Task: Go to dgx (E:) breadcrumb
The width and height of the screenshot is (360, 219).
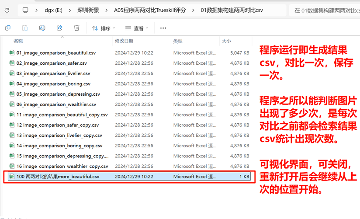Action: tap(53, 10)
